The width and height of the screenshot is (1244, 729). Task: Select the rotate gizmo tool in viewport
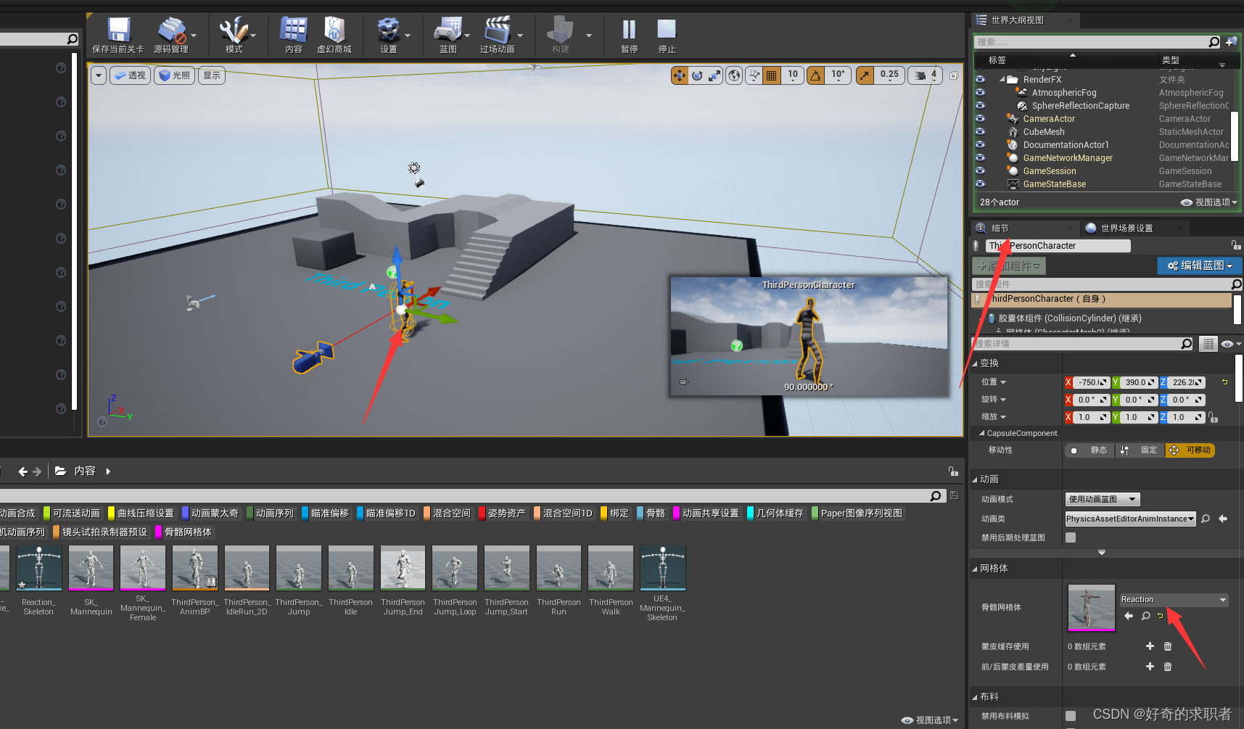[x=697, y=75]
